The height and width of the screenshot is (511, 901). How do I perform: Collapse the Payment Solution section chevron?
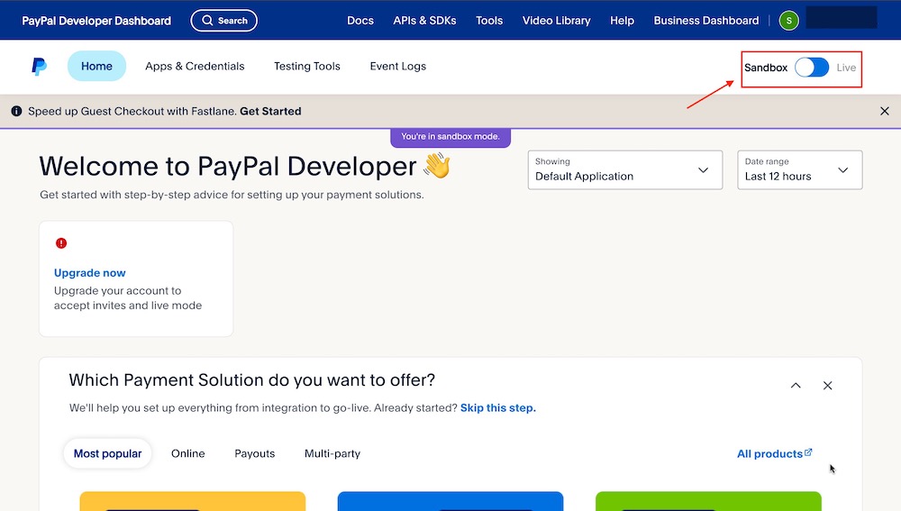pos(796,386)
